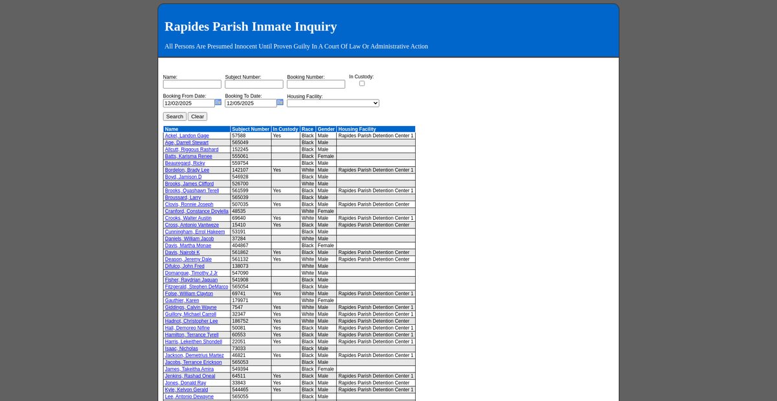
Task: Open inmate record Broussard, Larry
Action: [x=183, y=197]
